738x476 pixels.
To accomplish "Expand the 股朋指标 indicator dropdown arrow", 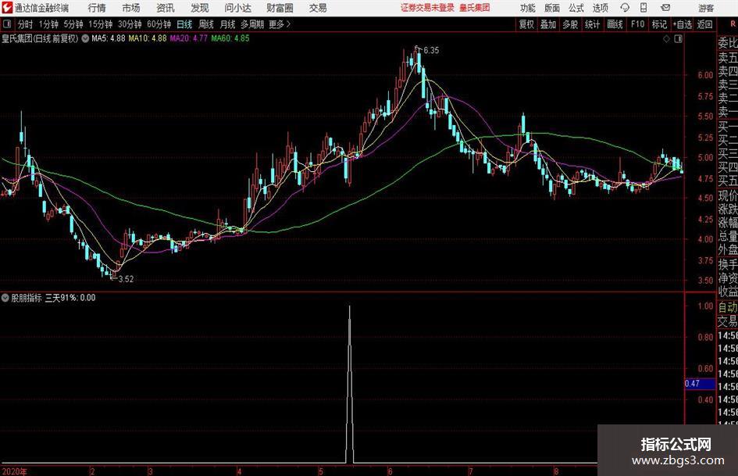I will (5, 297).
